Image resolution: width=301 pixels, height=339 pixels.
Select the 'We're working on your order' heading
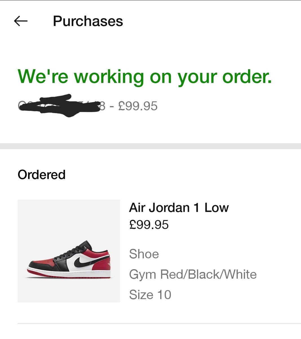(145, 77)
